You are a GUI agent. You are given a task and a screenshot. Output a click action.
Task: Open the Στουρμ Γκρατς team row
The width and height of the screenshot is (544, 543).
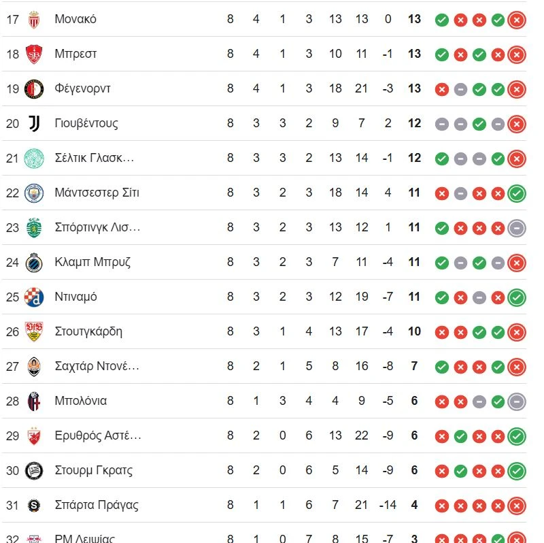pyautogui.click(x=93, y=470)
